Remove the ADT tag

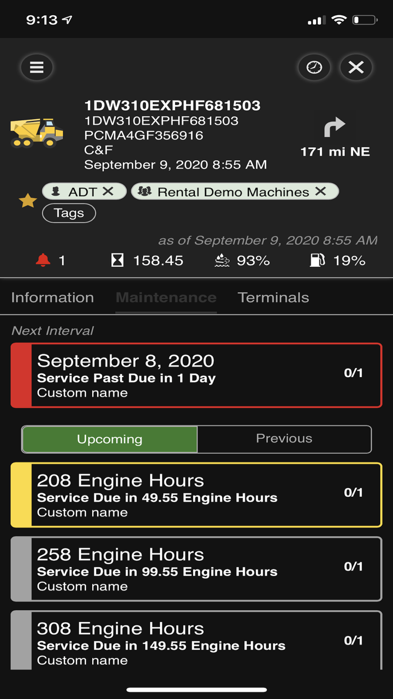[108, 192]
